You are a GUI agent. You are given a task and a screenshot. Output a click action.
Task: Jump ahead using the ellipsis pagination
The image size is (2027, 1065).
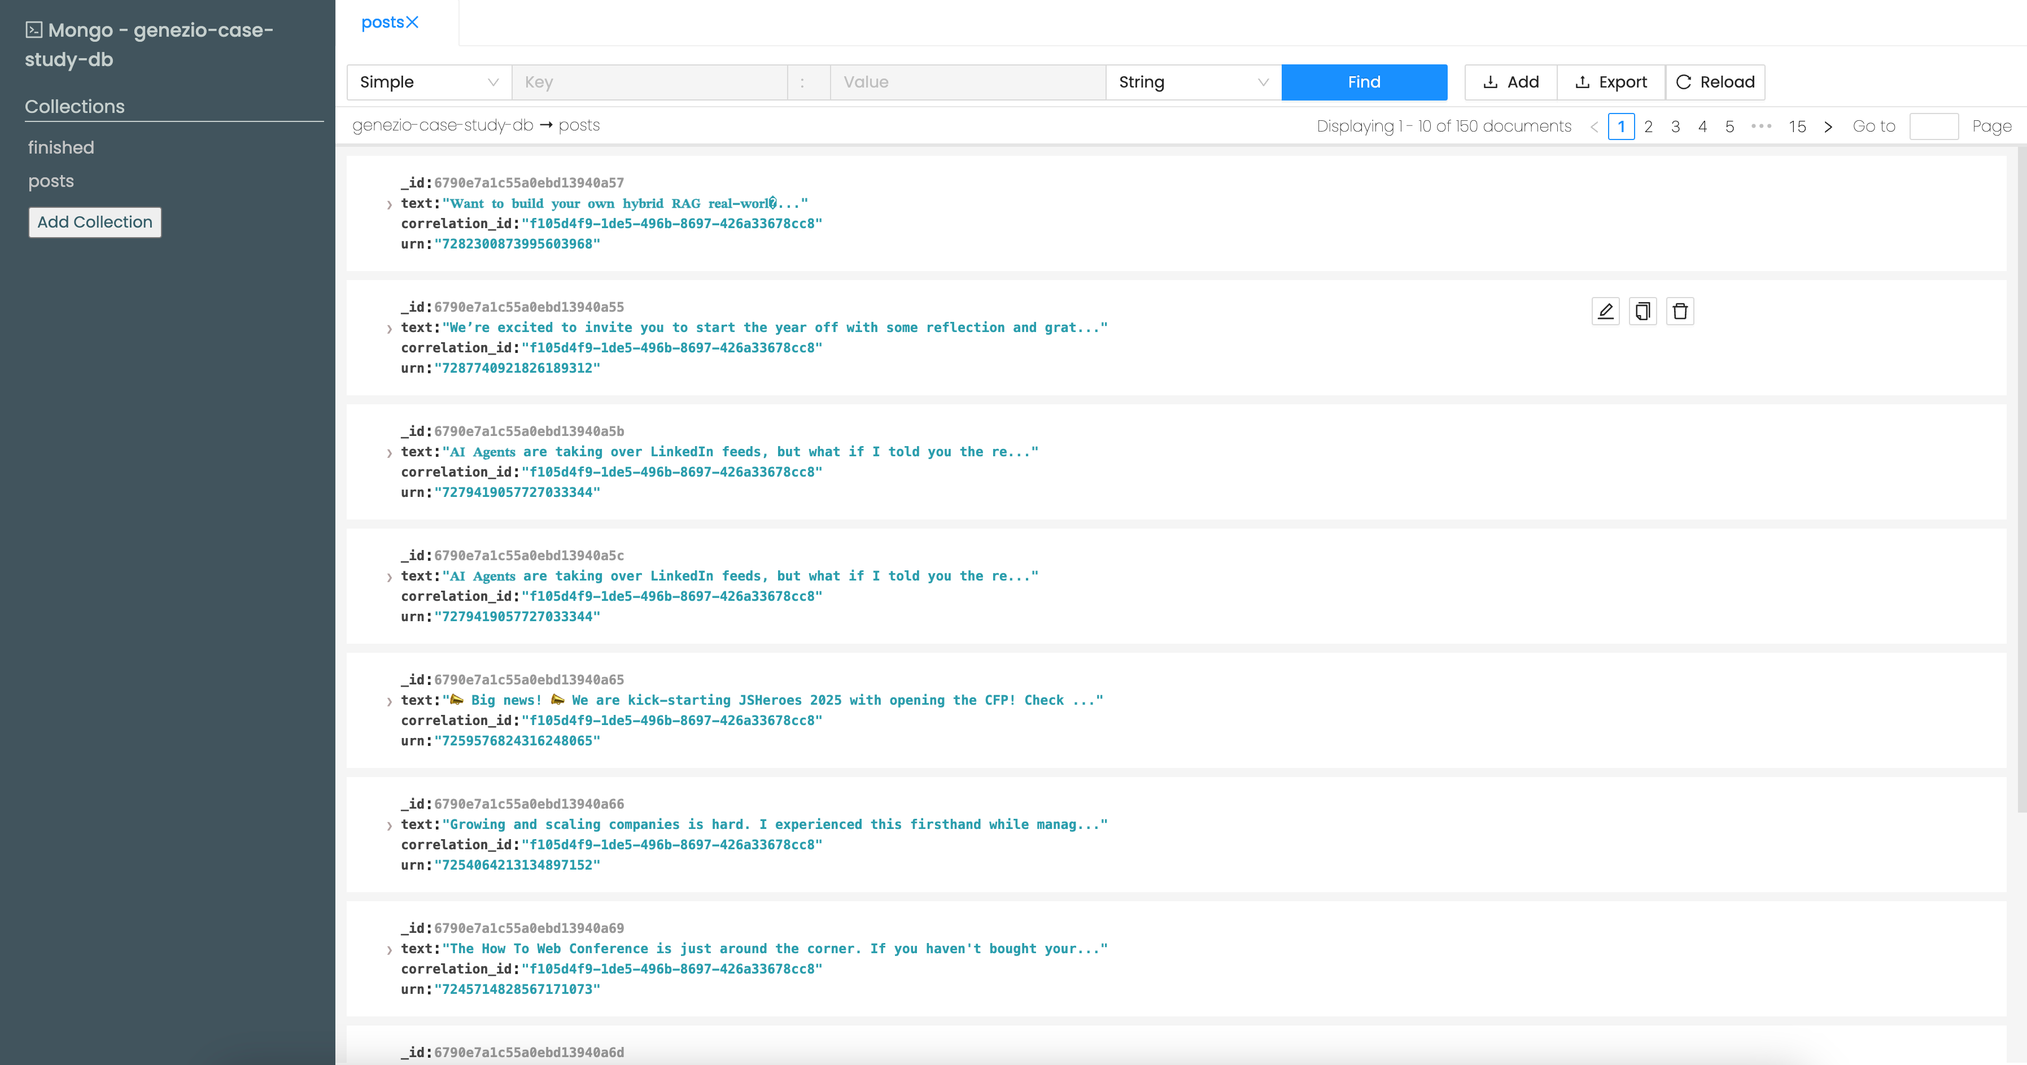pos(1761,126)
